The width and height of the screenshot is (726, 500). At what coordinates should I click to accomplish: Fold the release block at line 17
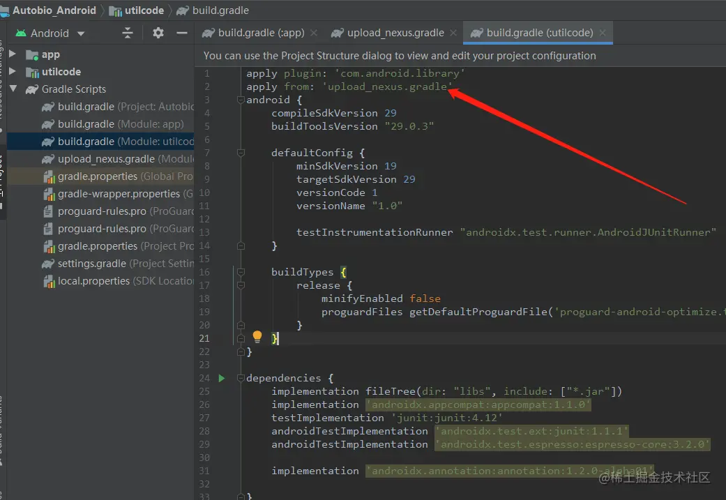(241, 285)
